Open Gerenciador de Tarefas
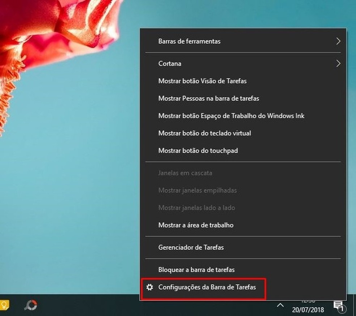The image size is (356, 316). tap(243, 247)
